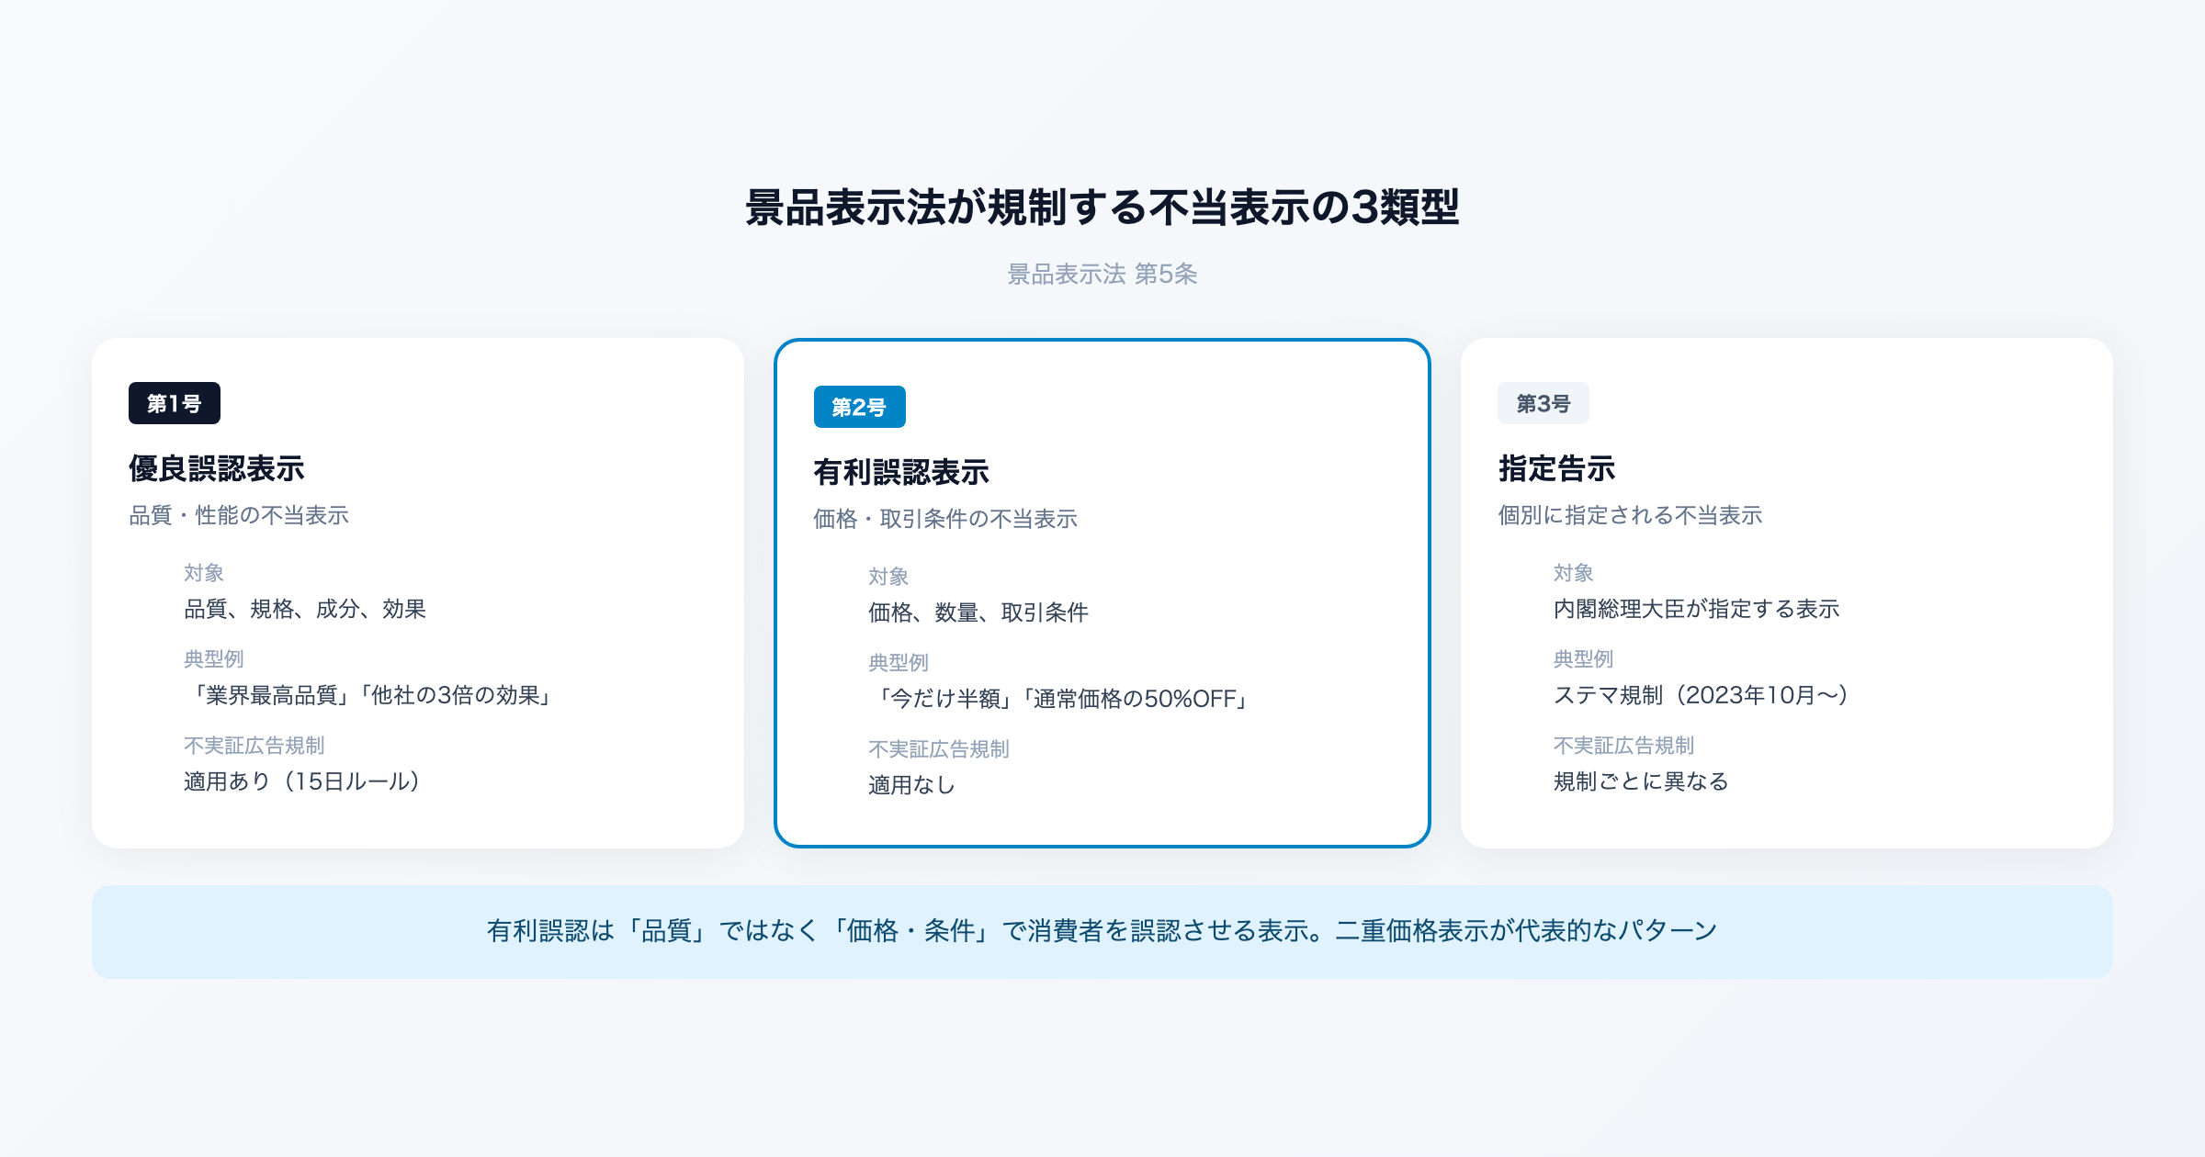Click 適用あり（15日ルール）text
Screen dimensions: 2205x1157
(x=301, y=783)
